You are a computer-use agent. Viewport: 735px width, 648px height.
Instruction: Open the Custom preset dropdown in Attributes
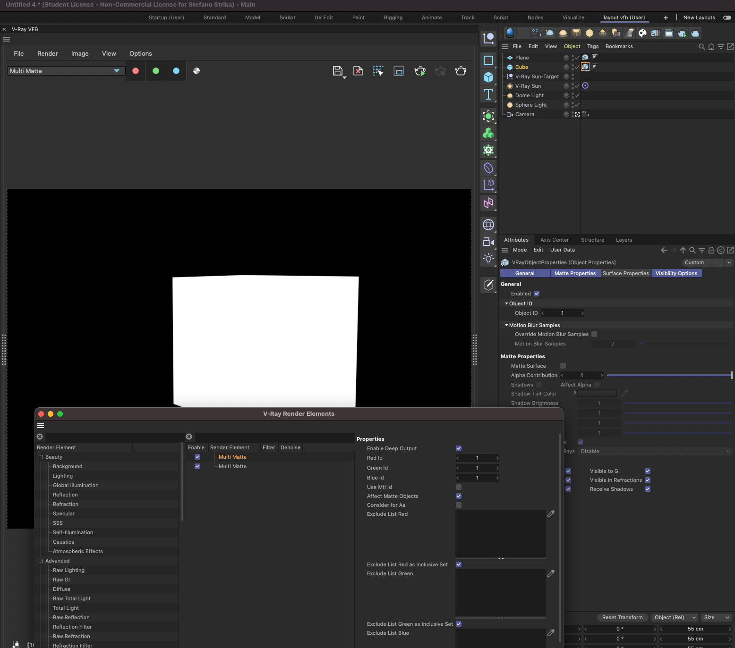(707, 262)
